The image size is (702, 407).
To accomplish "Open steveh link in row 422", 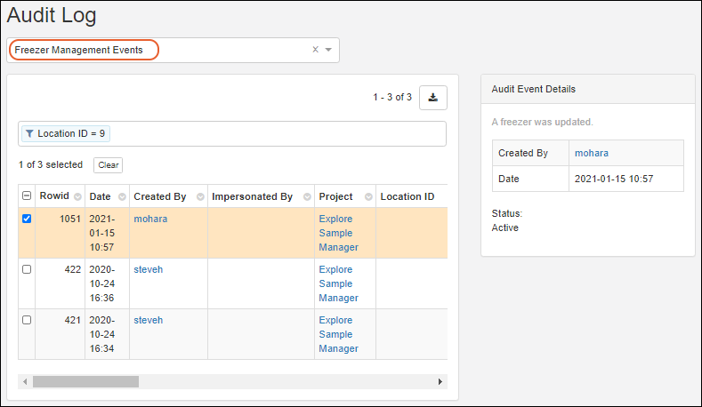I will [x=148, y=269].
